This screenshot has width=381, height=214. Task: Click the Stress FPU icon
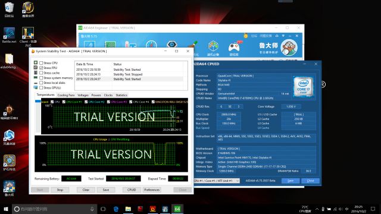click(x=36, y=67)
